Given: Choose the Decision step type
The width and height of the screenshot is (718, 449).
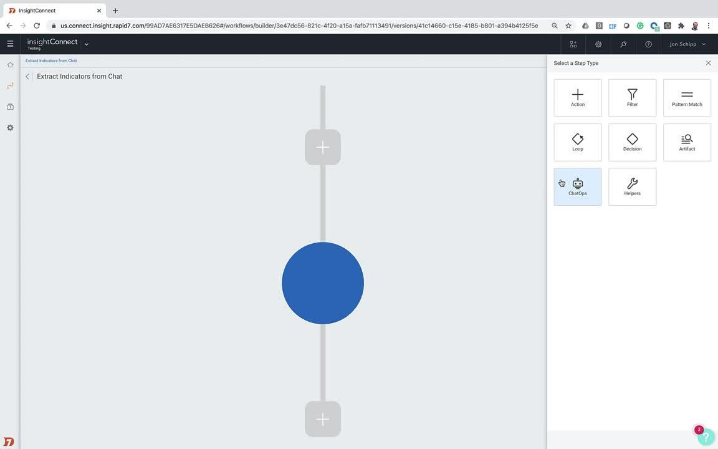Looking at the screenshot, I should click(631, 142).
